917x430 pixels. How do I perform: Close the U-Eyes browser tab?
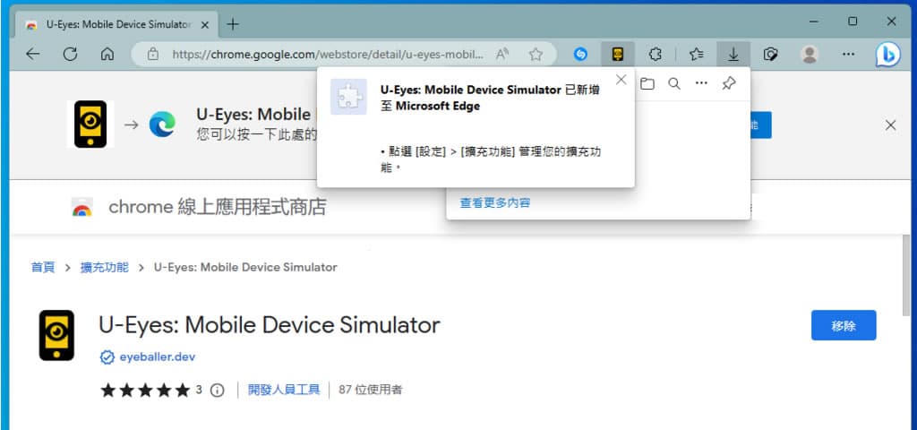(x=205, y=24)
